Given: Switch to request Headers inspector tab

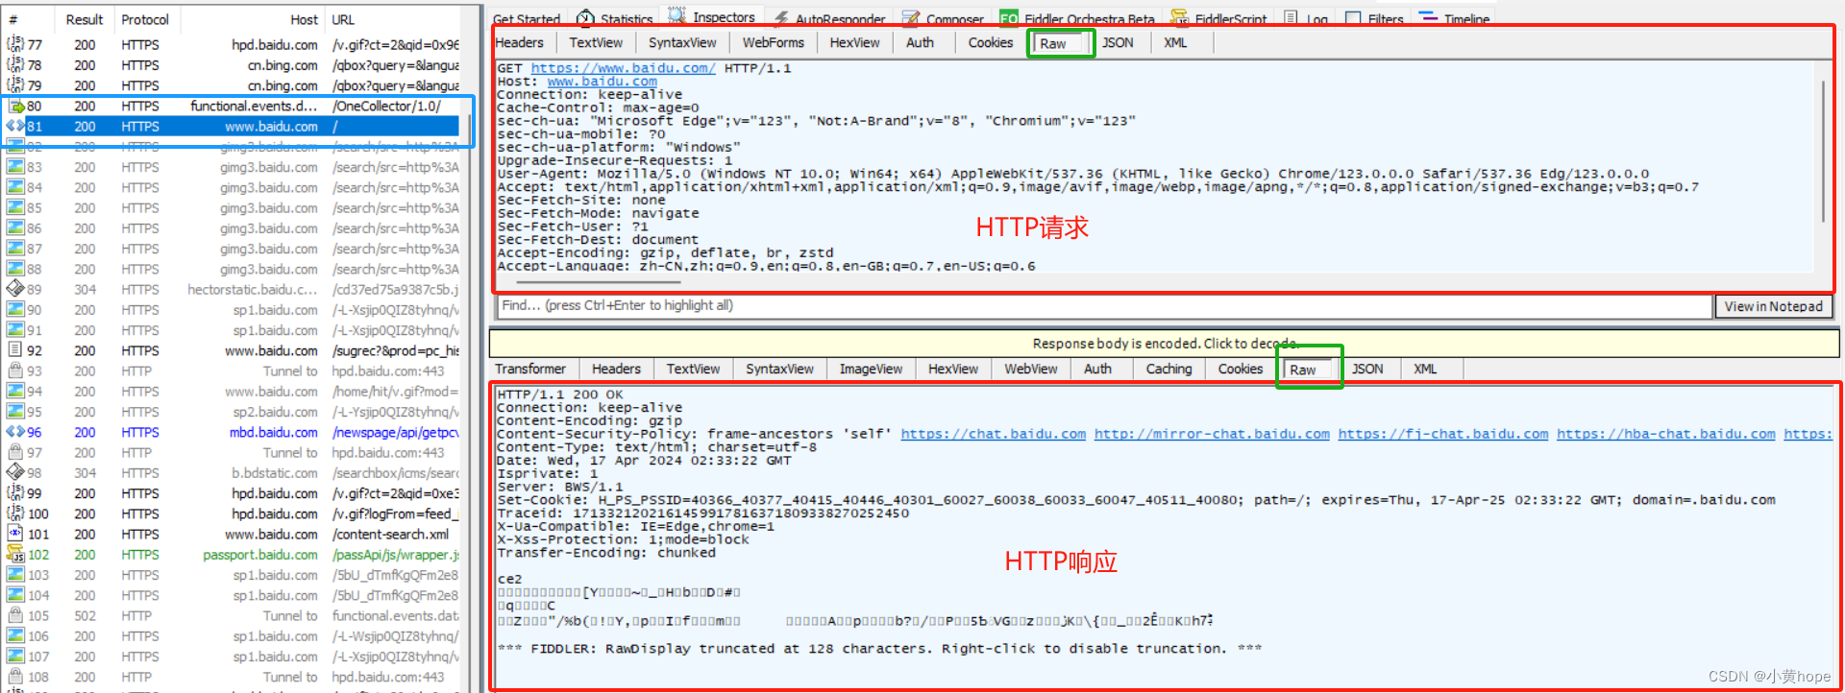Looking at the screenshot, I should [520, 42].
